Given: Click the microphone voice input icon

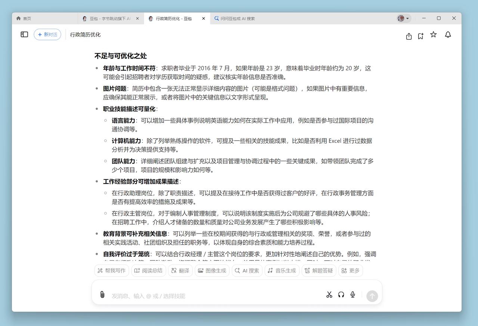Looking at the screenshot, I should click(x=353, y=295).
